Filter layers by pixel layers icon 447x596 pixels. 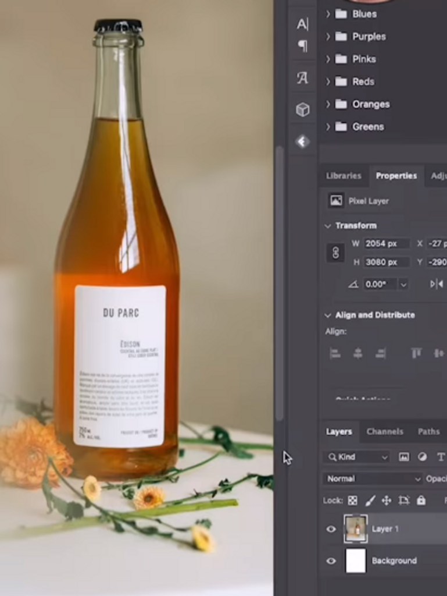click(404, 457)
